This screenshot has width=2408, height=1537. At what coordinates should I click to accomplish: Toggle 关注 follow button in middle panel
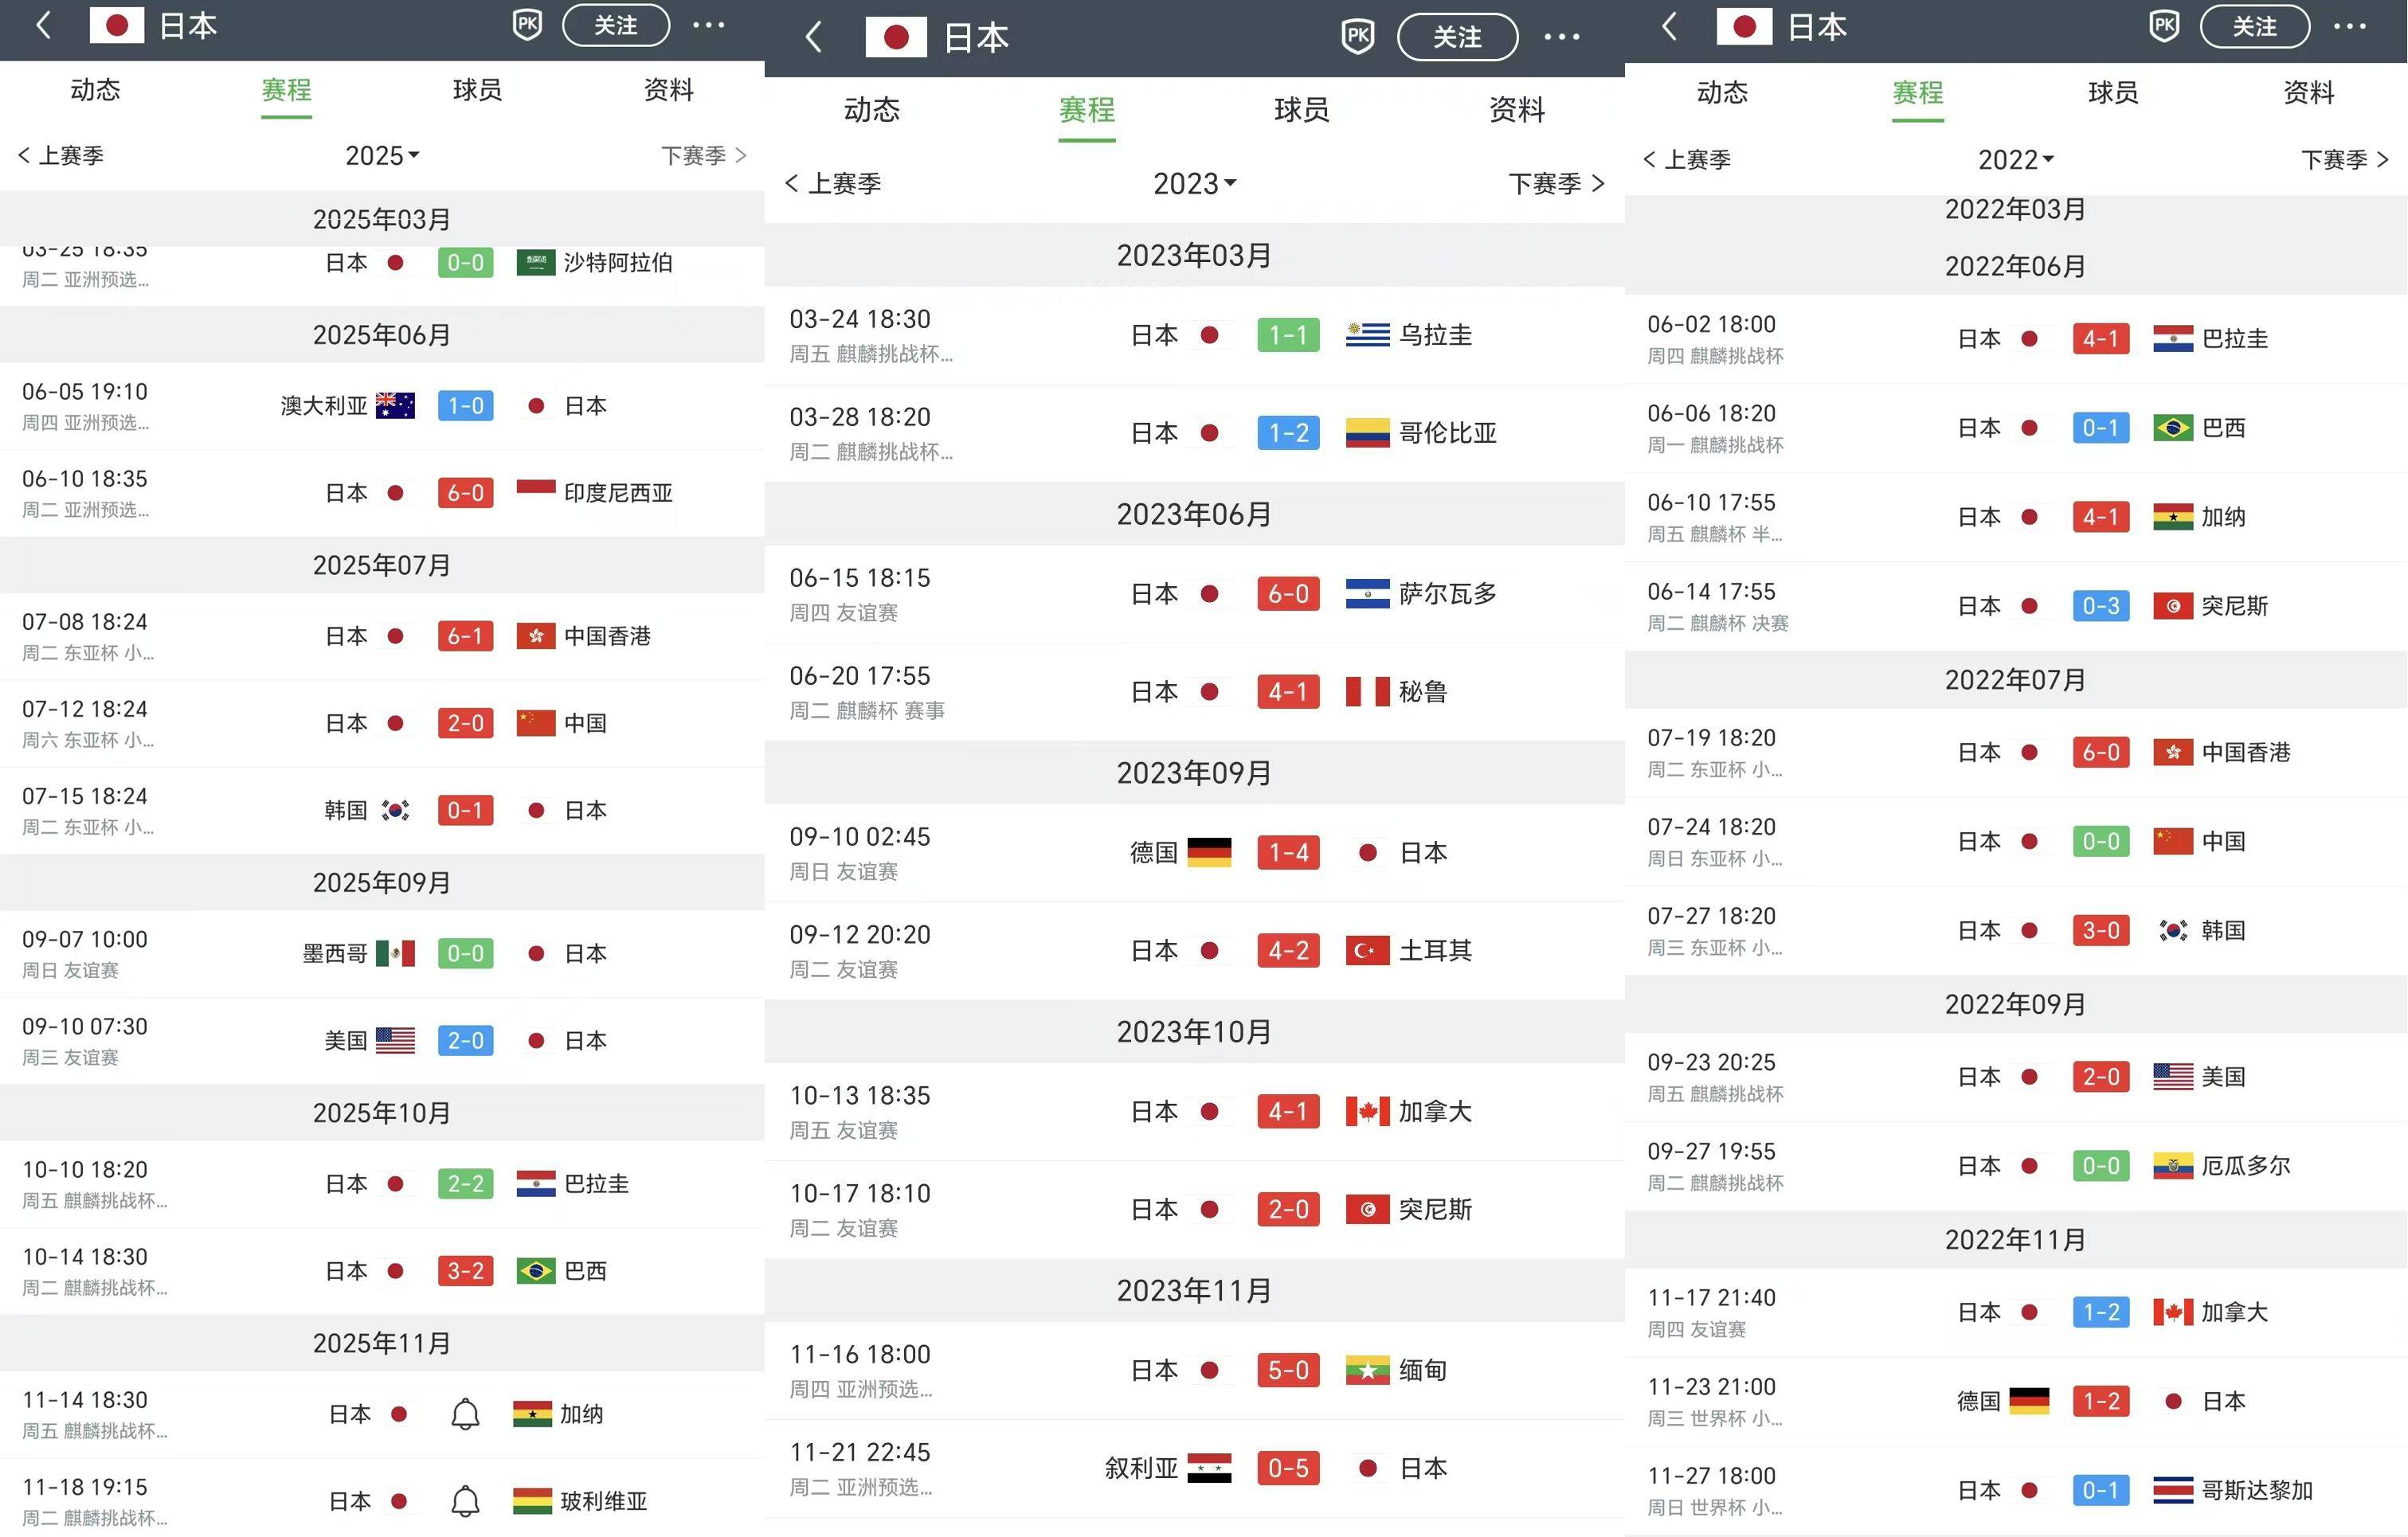pos(1456,38)
